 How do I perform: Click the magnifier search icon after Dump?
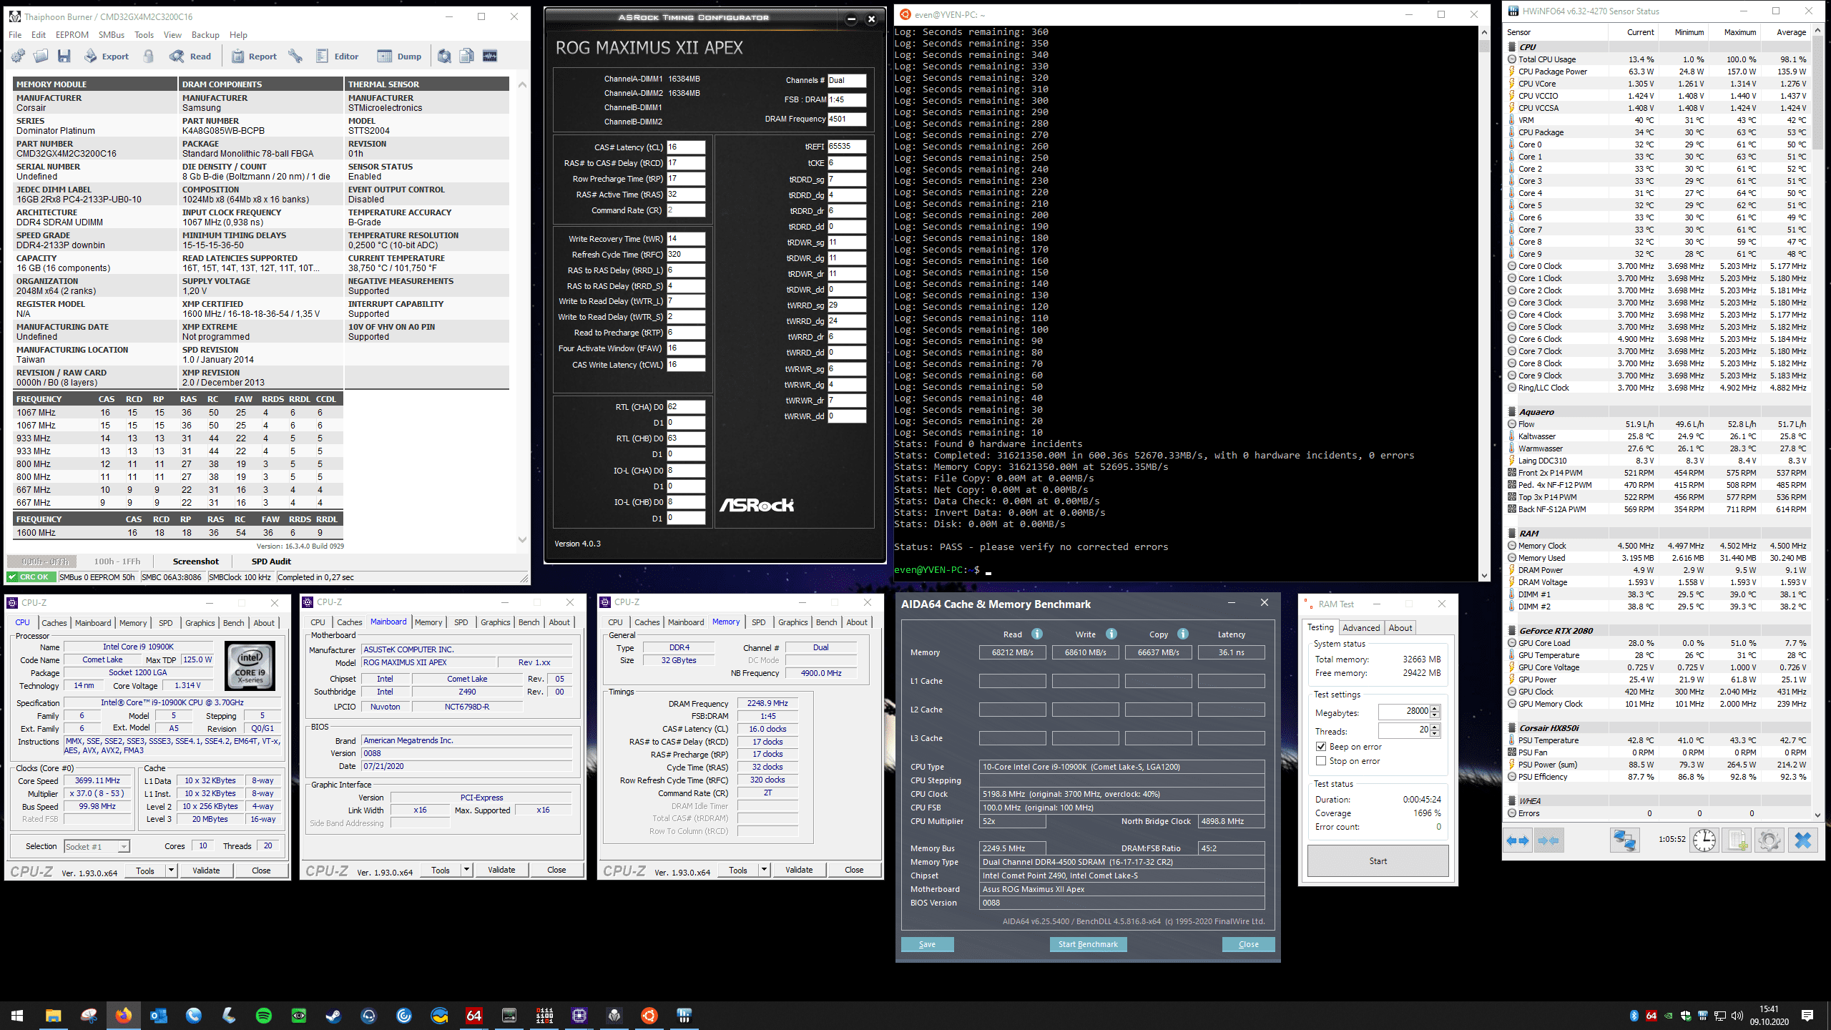[x=444, y=56]
